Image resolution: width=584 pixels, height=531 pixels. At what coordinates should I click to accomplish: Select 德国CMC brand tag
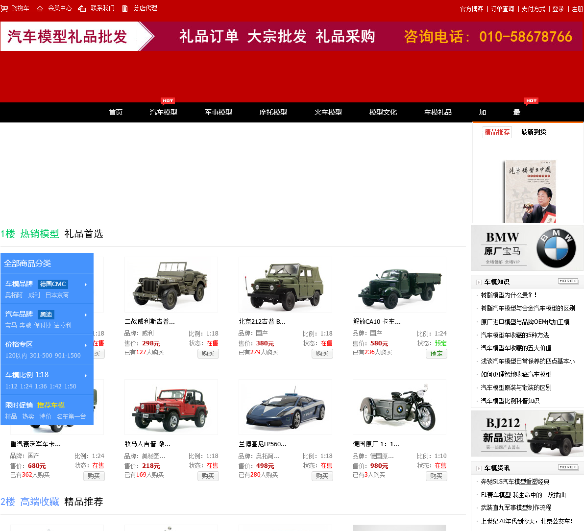[53, 284]
